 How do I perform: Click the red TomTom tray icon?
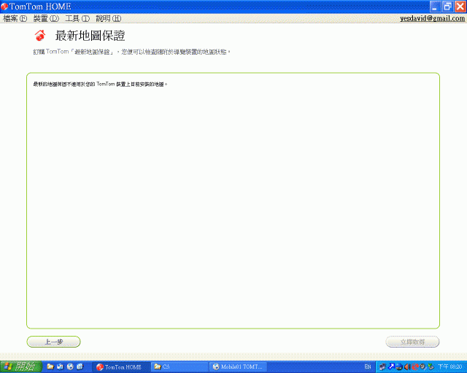415,366
